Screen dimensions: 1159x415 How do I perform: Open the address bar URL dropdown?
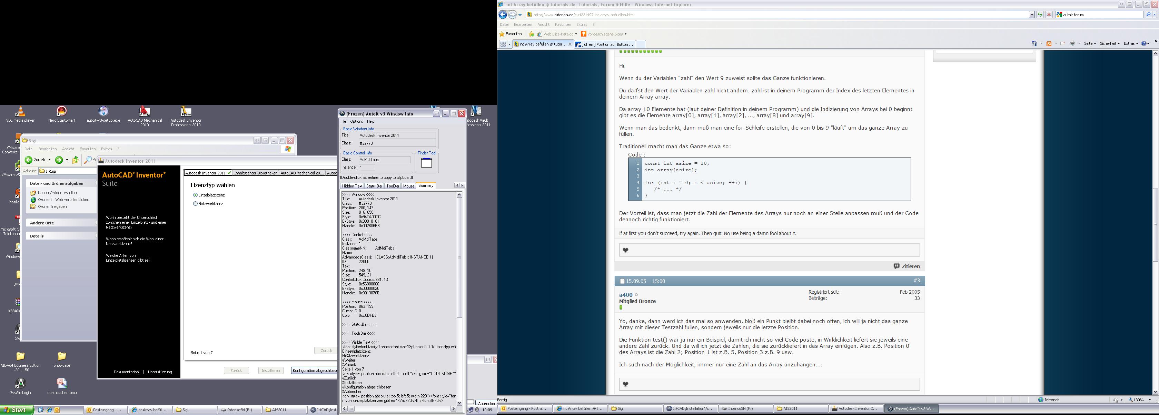click(1032, 15)
